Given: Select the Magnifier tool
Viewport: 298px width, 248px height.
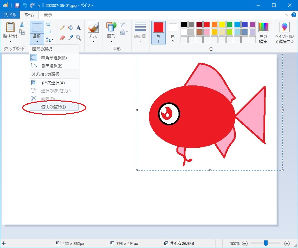Looking at the screenshot, I should tap(78, 38).
